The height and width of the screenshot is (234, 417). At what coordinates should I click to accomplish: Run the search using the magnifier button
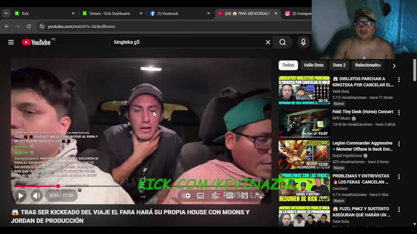[x=282, y=42]
